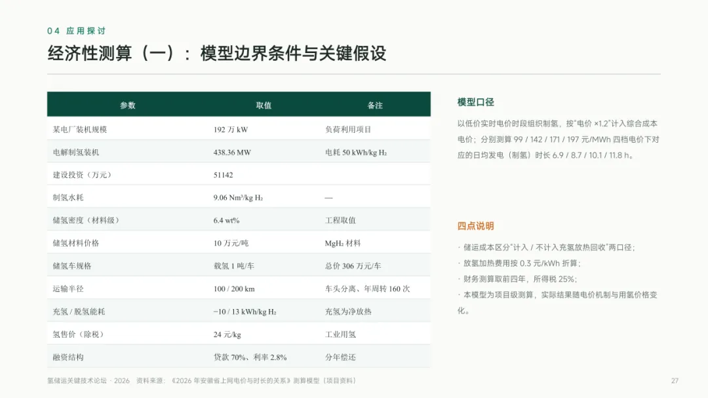The width and height of the screenshot is (708, 398).
Task: Click the note '工程取值'
Action: pos(340,221)
